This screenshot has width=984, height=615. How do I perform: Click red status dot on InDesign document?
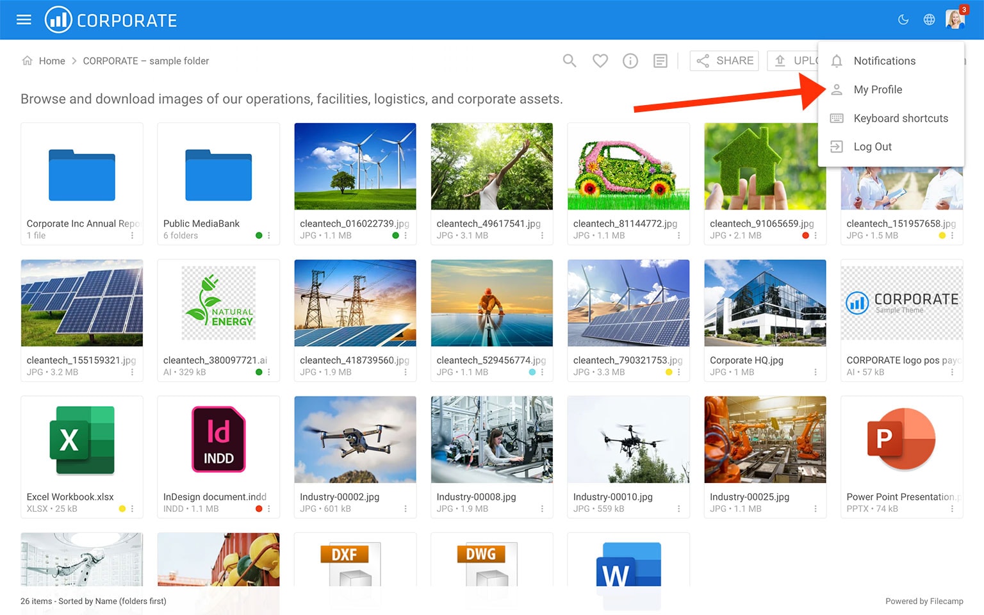click(259, 509)
